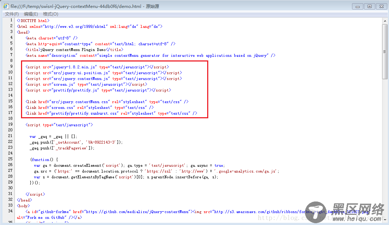Click the <body> tag line
This screenshot has width=389, height=225.
[x=23, y=206]
